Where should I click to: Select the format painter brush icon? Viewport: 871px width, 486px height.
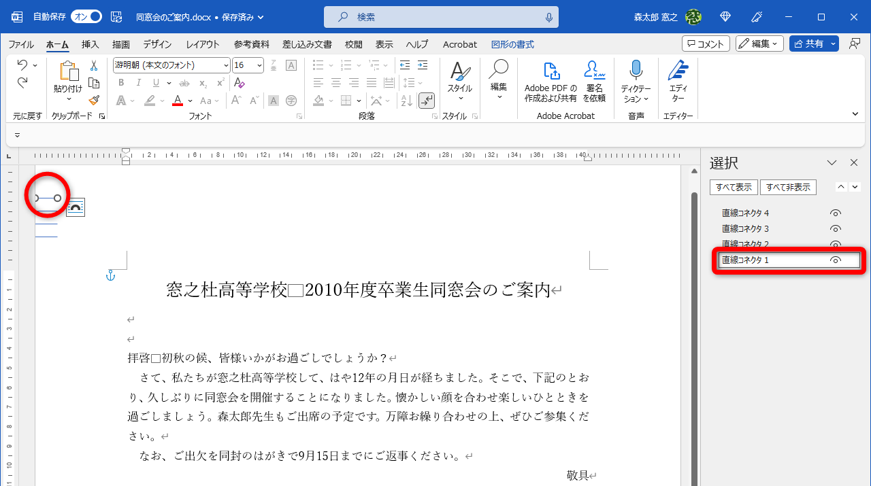[93, 99]
